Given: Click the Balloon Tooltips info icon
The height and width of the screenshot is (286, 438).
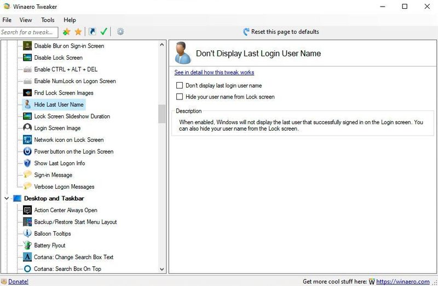Looking at the screenshot, I should pyautogui.click(x=27, y=234).
